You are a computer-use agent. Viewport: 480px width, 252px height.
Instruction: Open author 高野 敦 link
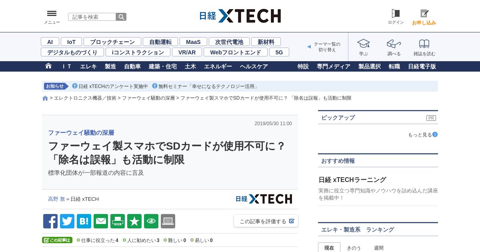coord(56,199)
